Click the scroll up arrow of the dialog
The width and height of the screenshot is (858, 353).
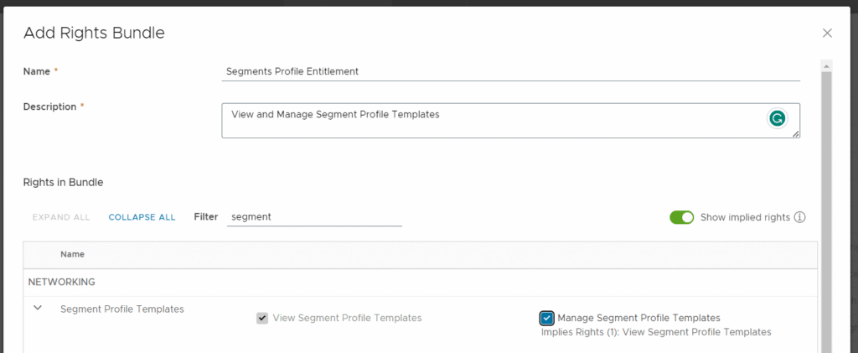click(826, 65)
